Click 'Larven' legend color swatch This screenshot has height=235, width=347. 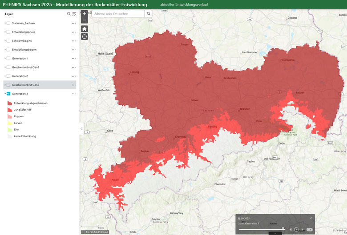10,123
